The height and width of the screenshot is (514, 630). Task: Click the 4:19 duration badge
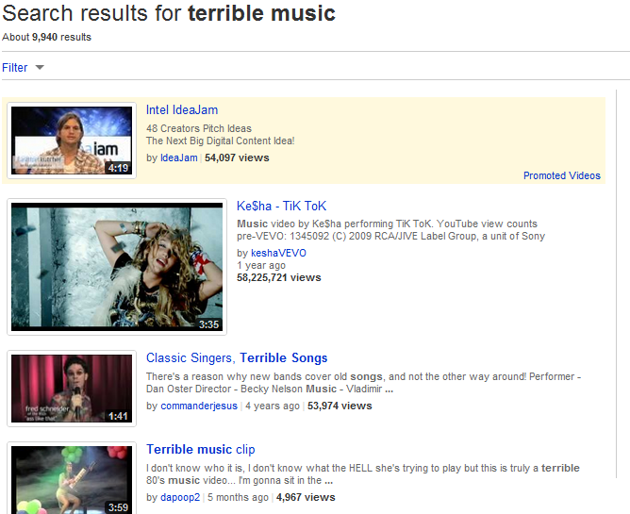click(x=118, y=168)
